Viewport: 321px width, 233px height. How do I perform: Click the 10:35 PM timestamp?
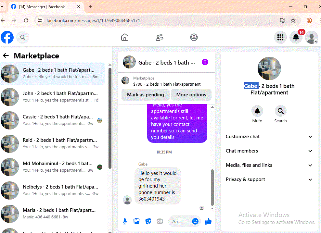(164, 152)
